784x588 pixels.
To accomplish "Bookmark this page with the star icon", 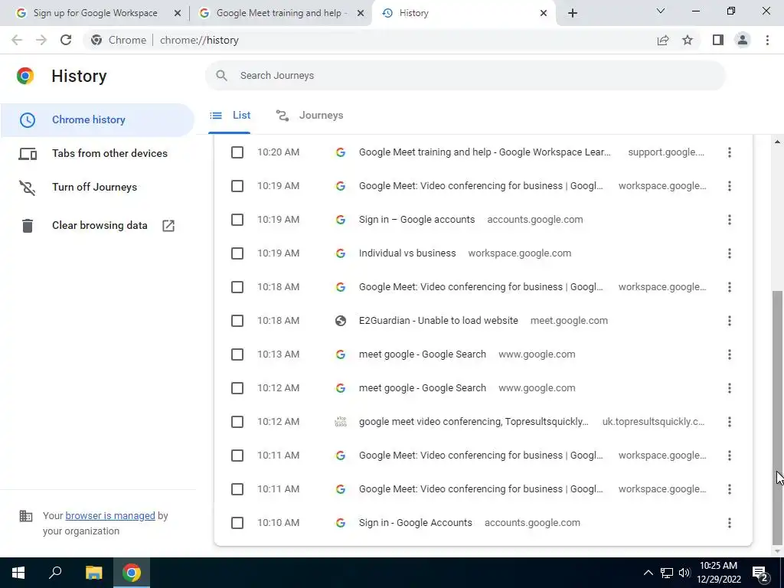I will (688, 40).
